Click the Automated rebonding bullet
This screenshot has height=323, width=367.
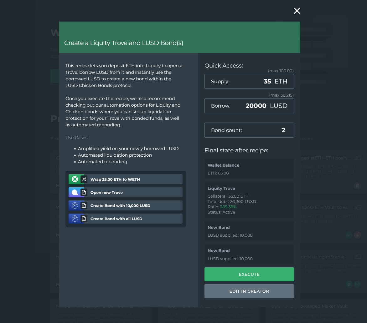coord(102,161)
